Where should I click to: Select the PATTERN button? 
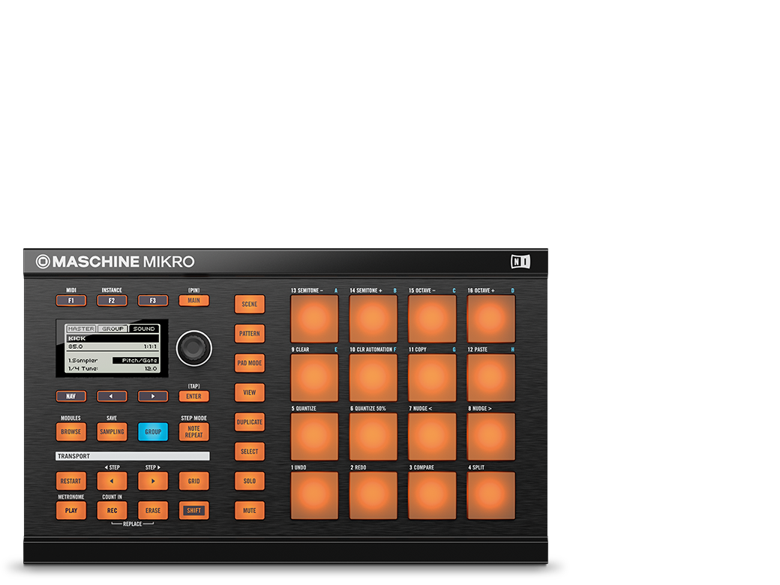(x=250, y=334)
